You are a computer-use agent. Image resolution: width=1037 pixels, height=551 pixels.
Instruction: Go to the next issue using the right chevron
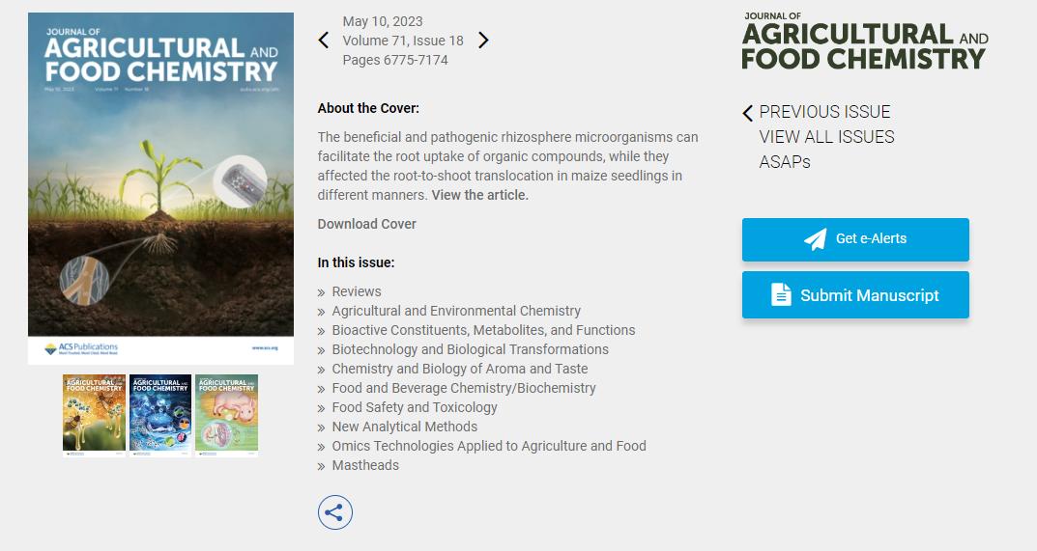point(483,41)
